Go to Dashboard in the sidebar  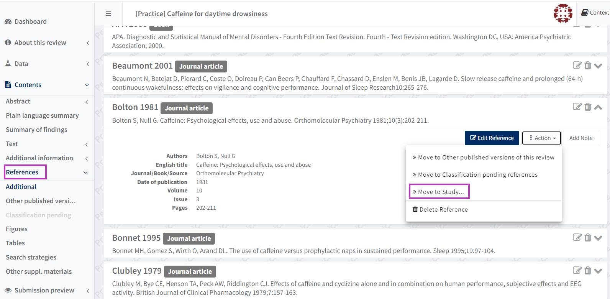point(30,21)
